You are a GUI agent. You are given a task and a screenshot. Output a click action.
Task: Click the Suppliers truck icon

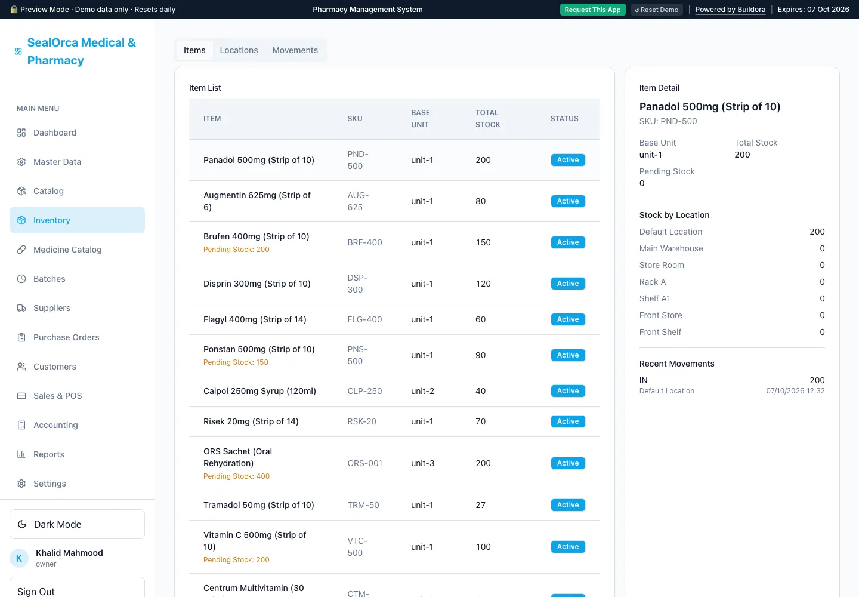21,308
